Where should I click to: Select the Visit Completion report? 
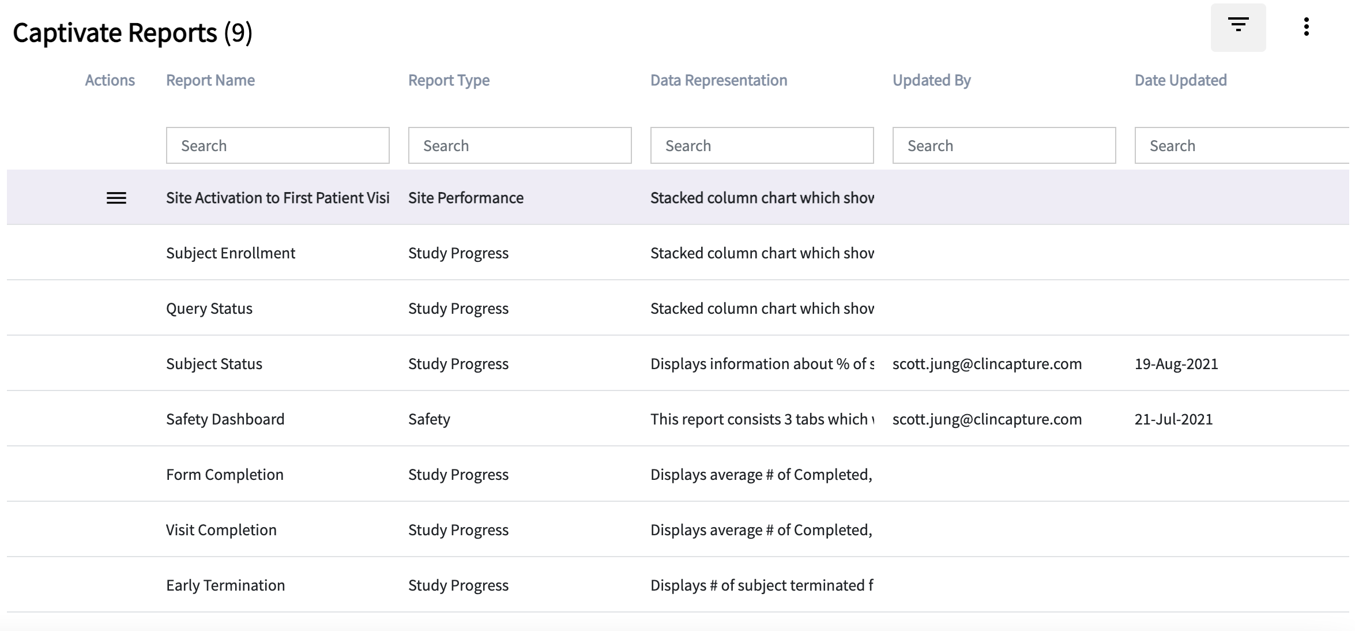click(221, 530)
